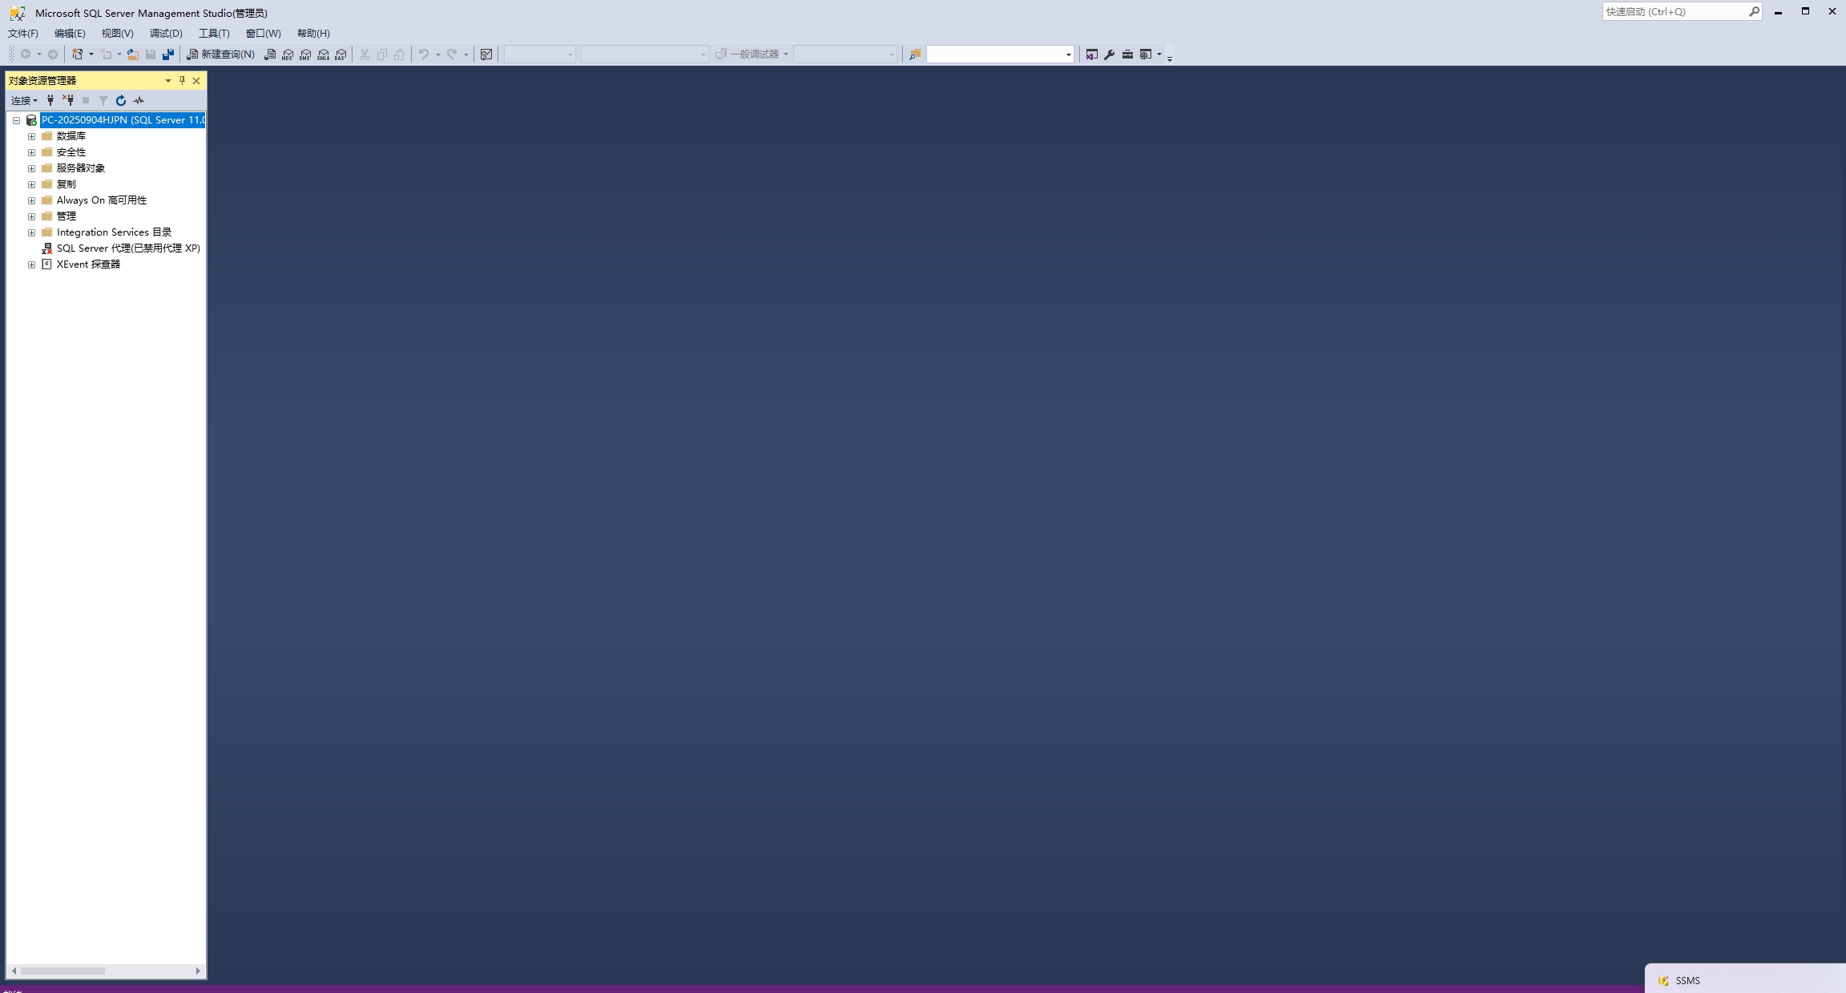Open the Activity Monitor pulse icon

(x=139, y=100)
